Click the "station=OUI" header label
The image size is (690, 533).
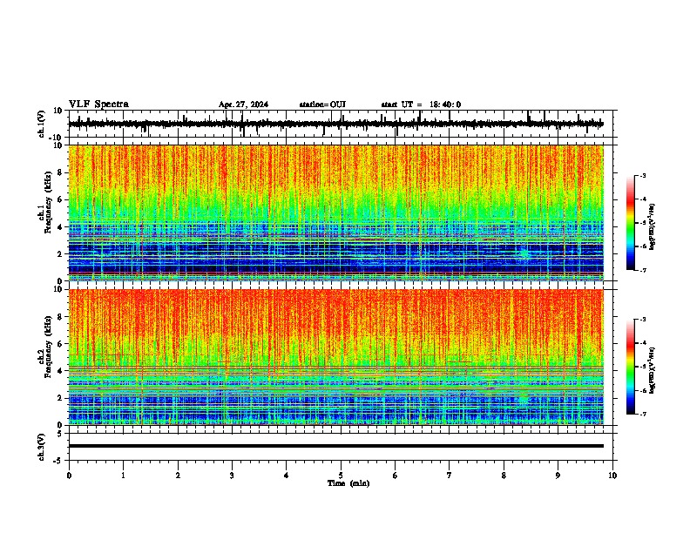click(322, 105)
